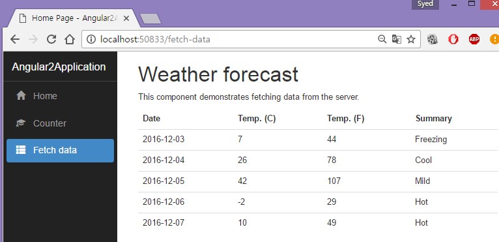Click the browser back arrow
Image resolution: width=499 pixels, height=242 pixels.
(x=14, y=39)
